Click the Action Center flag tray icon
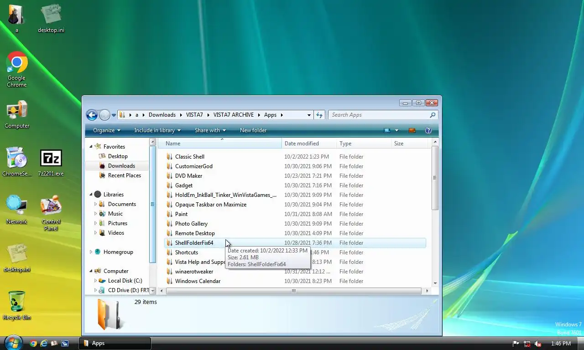The image size is (584, 350). coord(516,344)
